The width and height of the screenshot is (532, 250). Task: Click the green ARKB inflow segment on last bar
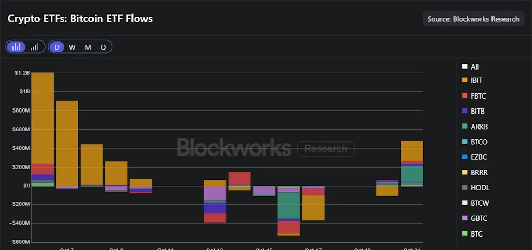point(412,174)
